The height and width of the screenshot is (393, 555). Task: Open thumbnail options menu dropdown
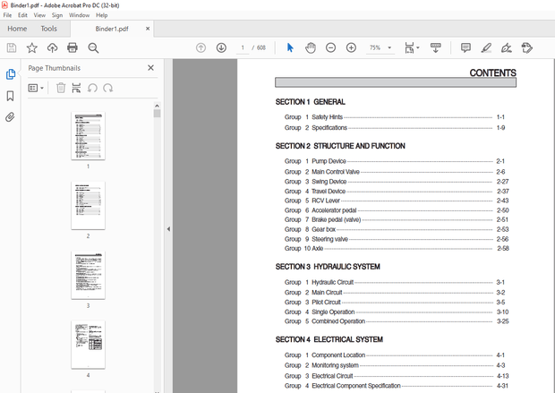tap(36, 88)
